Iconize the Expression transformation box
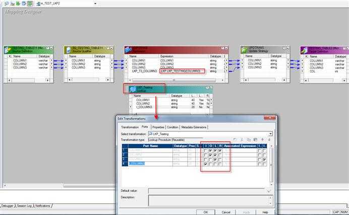 (226, 48)
